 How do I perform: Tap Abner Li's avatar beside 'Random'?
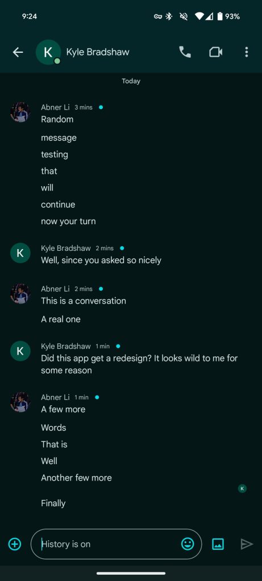tap(20, 112)
